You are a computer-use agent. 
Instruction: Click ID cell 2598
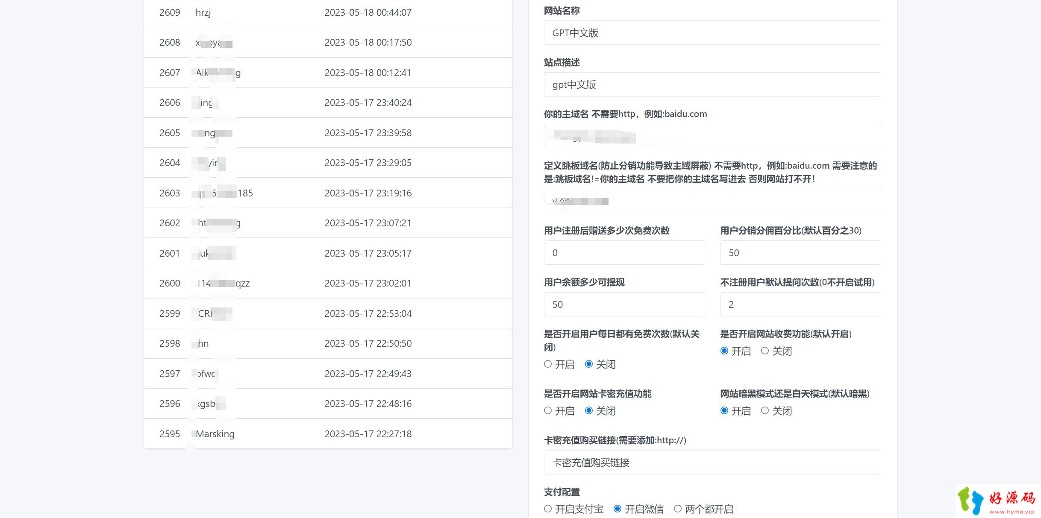pos(170,344)
